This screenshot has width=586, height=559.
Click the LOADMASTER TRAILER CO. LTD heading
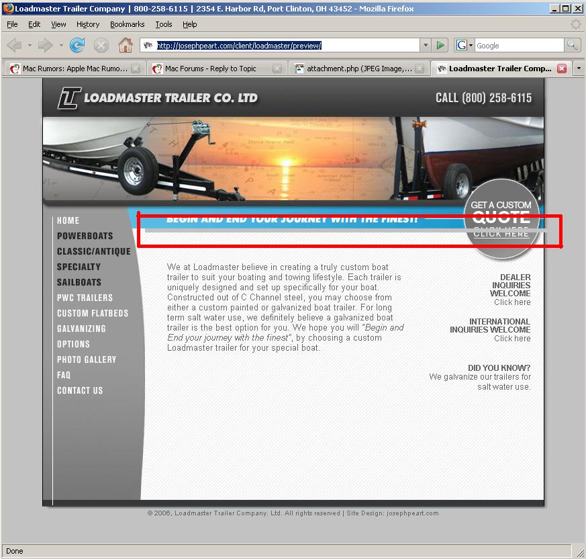[x=170, y=98]
